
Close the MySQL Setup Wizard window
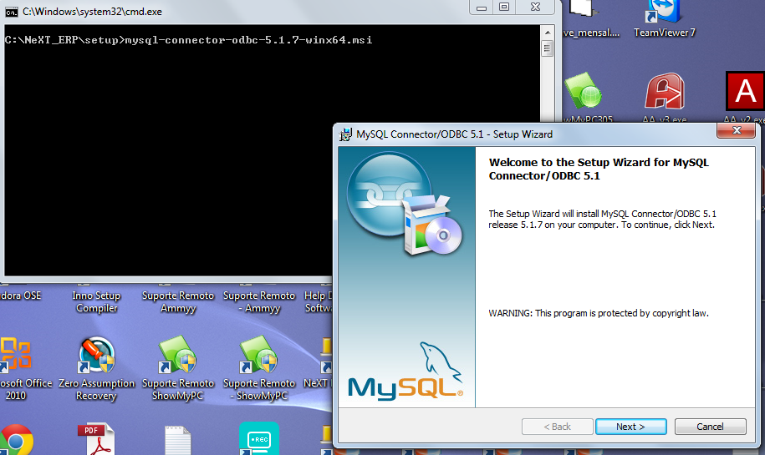pyautogui.click(x=737, y=130)
